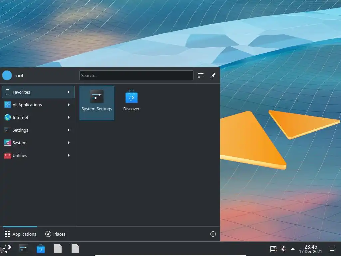Open the clock showing 23:46
The width and height of the screenshot is (341, 256).
(311, 249)
